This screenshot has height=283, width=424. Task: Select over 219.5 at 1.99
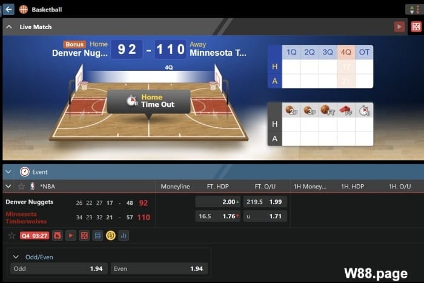(265, 202)
